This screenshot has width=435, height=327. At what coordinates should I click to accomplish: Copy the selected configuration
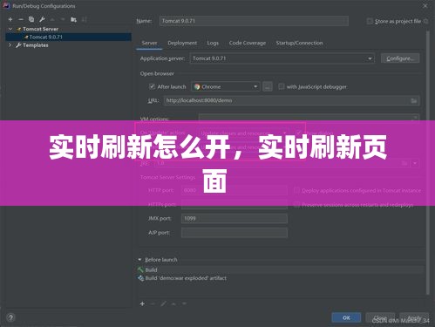[x=31, y=19]
